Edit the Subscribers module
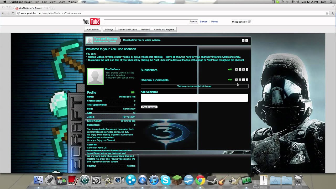Screen dimensions: 336x189 230,70
